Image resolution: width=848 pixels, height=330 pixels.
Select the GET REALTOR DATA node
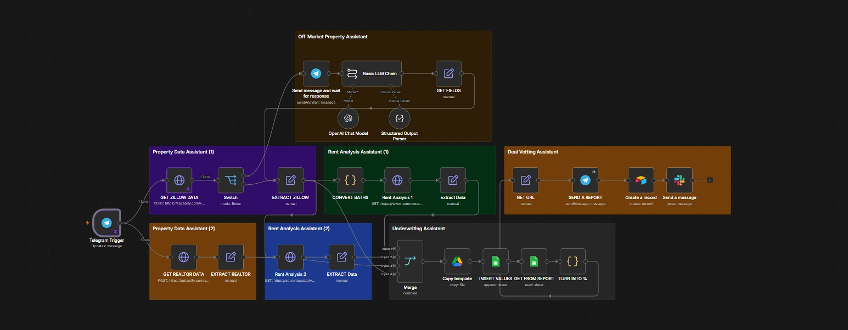[x=183, y=257]
